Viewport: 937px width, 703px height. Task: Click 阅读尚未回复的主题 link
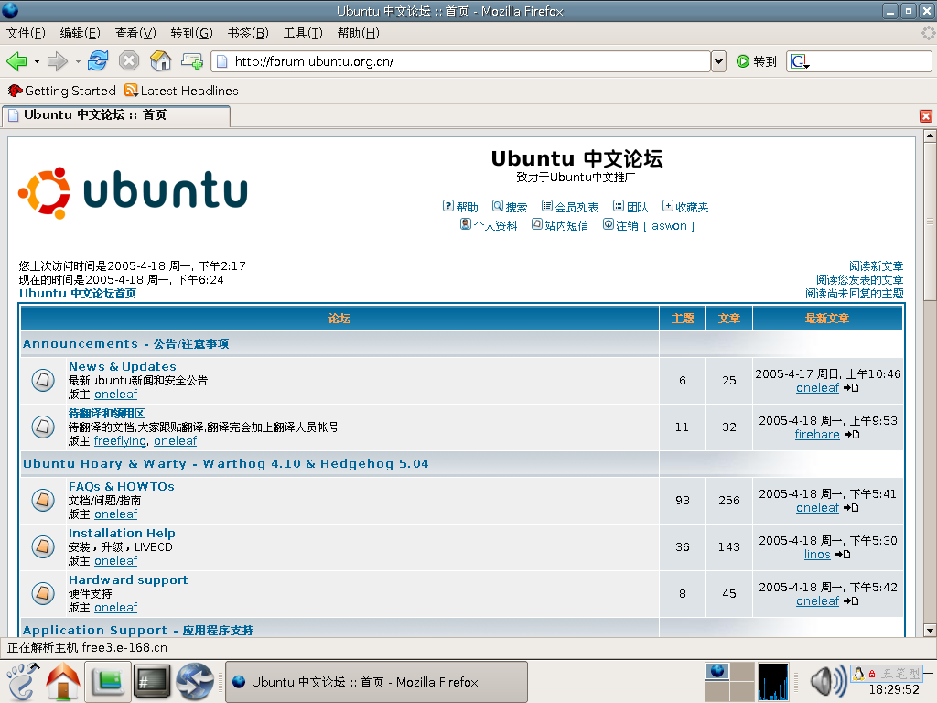point(854,294)
